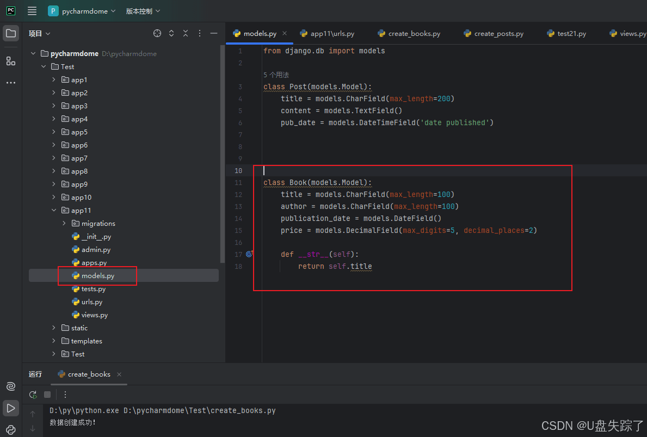Open the main hamburger menu
The height and width of the screenshot is (437, 647).
pos(32,11)
